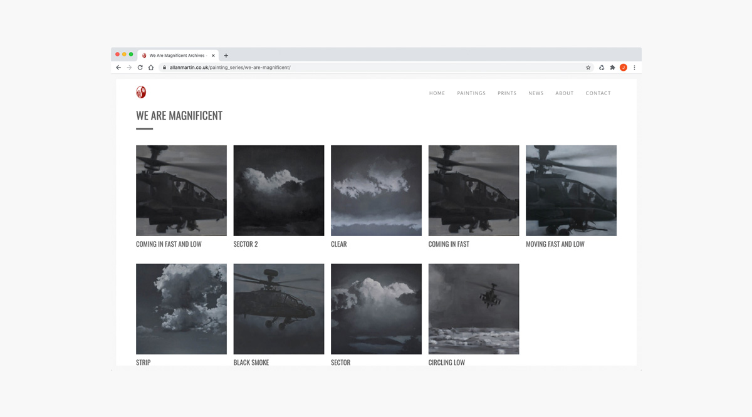The width and height of the screenshot is (752, 417).
Task: Open the Coming In Fast painting thumbnail
Action: click(x=474, y=190)
